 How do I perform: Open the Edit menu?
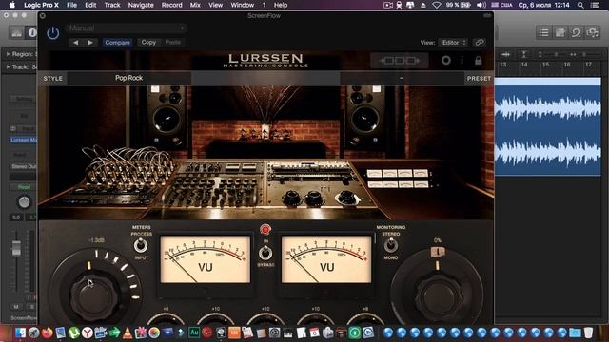(x=90, y=5)
